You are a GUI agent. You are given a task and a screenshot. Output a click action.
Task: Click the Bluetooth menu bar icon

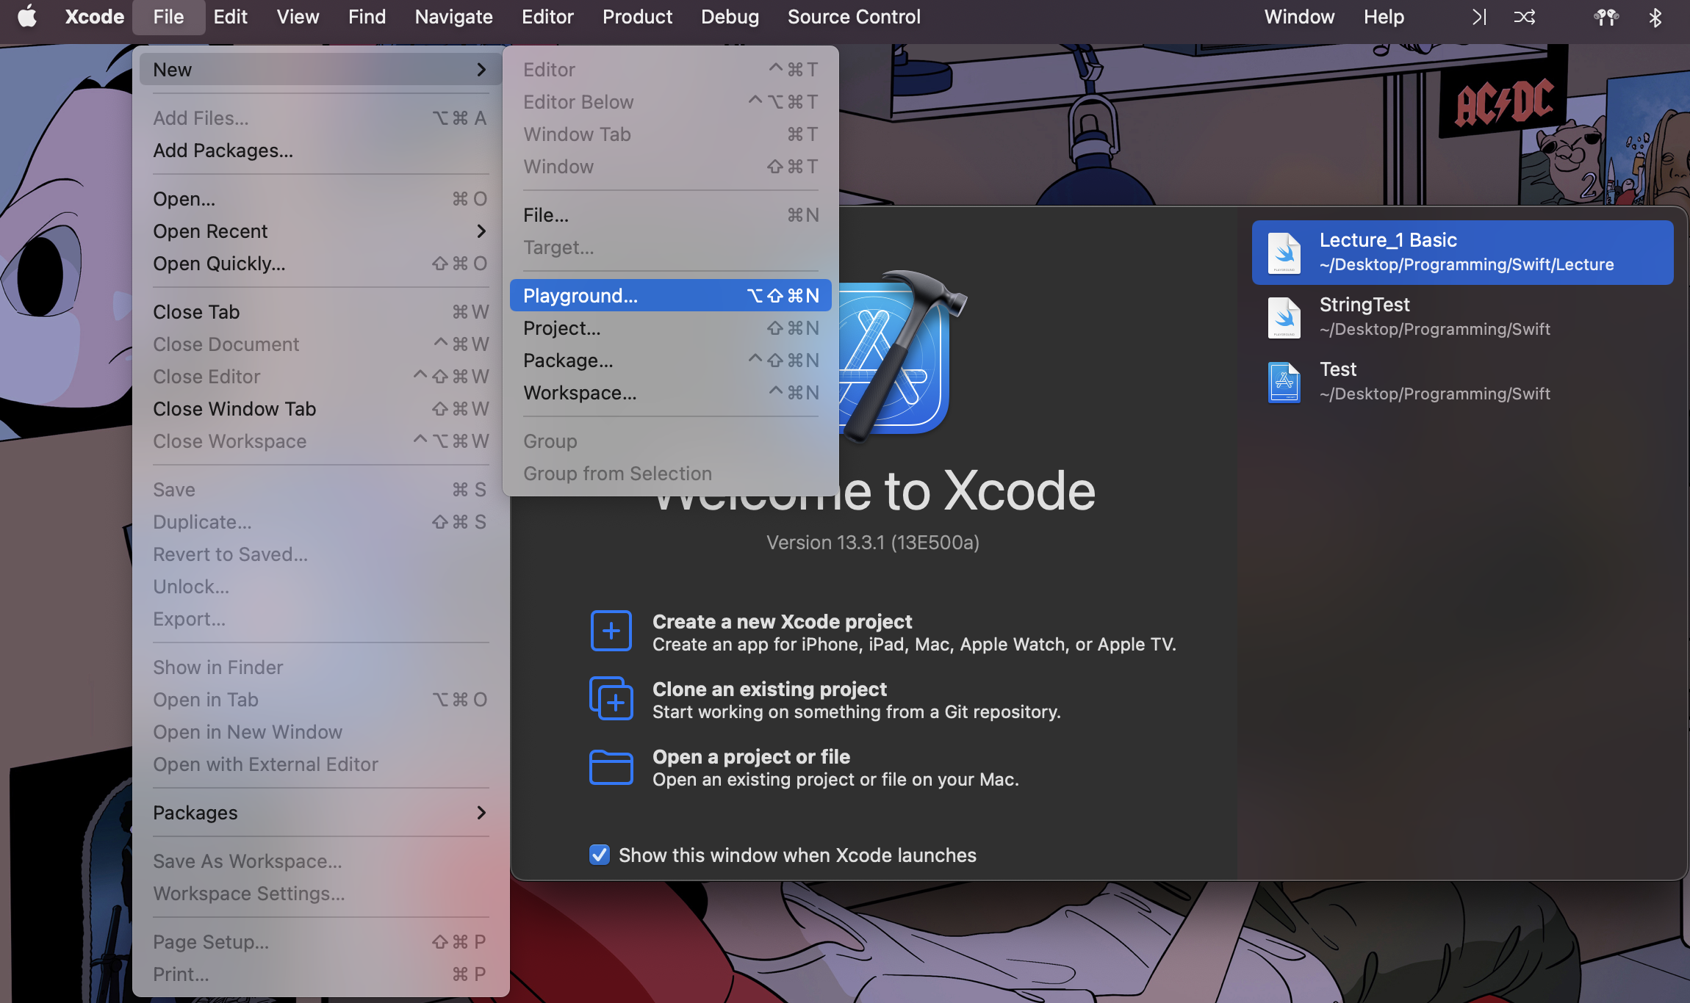click(x=1655, y=17)
